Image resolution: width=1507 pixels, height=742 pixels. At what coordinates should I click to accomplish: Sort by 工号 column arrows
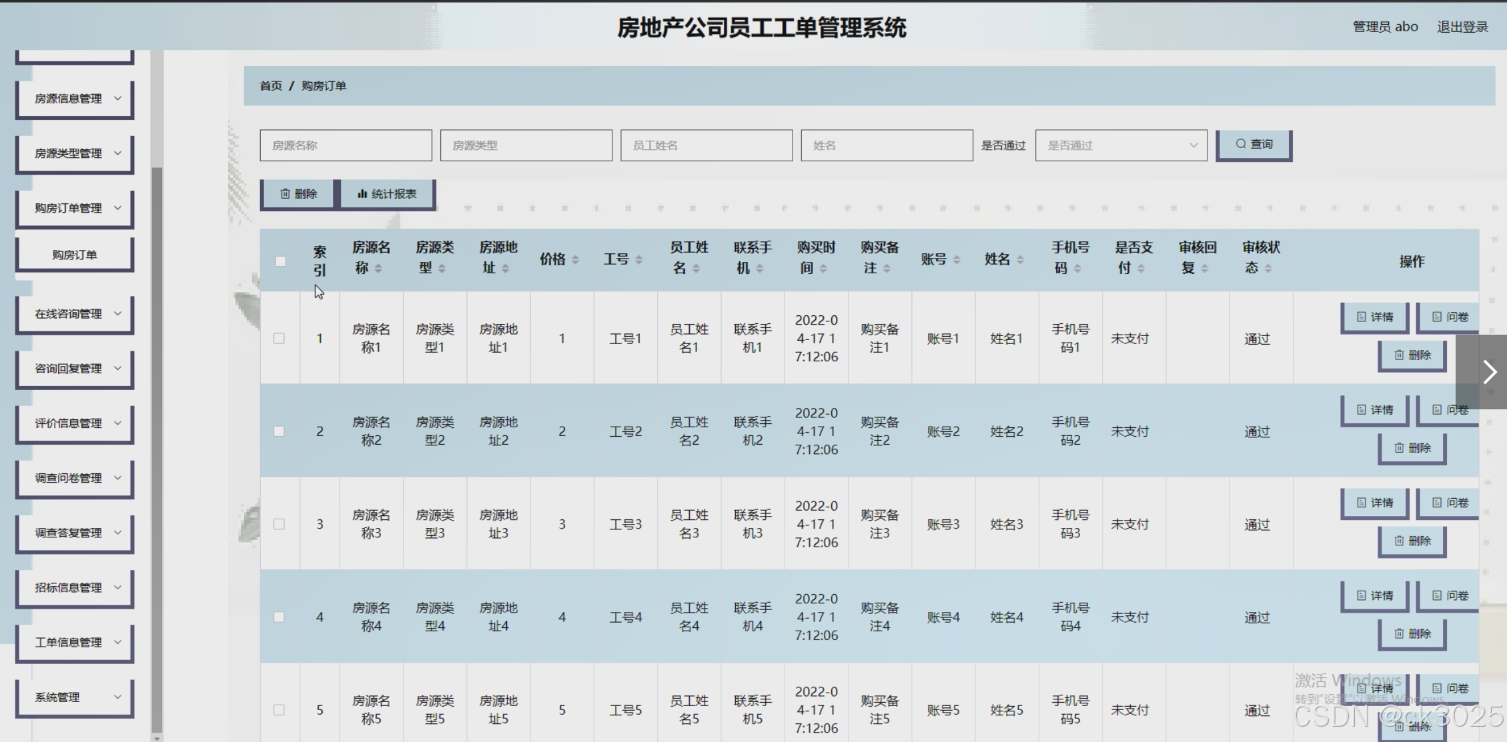638,259
